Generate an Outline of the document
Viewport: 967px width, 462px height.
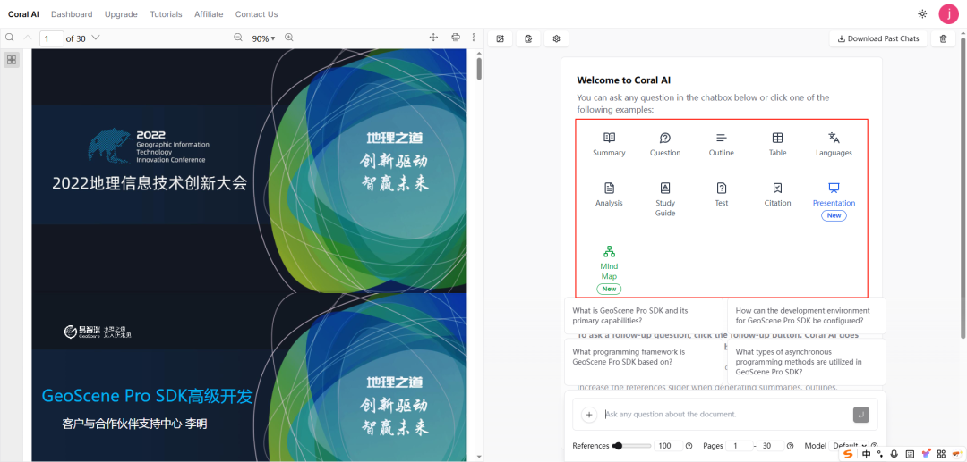pyautogui.click(x=721, y=144)
